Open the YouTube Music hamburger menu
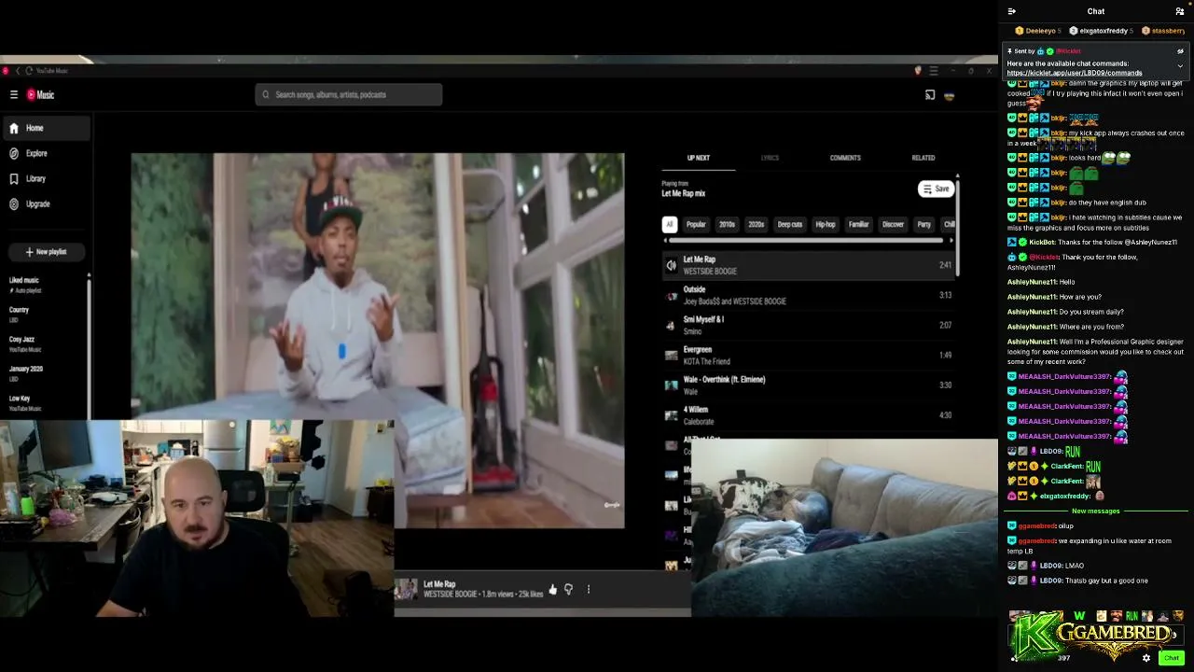1194x672 pixels. tap(14, 94)
